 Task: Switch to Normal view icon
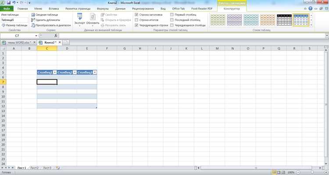tap(274, 172)
